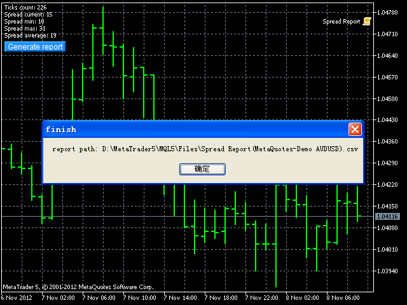This screenshot has width=407, height=305.
Task: Click the Spread min: 10 text
Action: 24,22
